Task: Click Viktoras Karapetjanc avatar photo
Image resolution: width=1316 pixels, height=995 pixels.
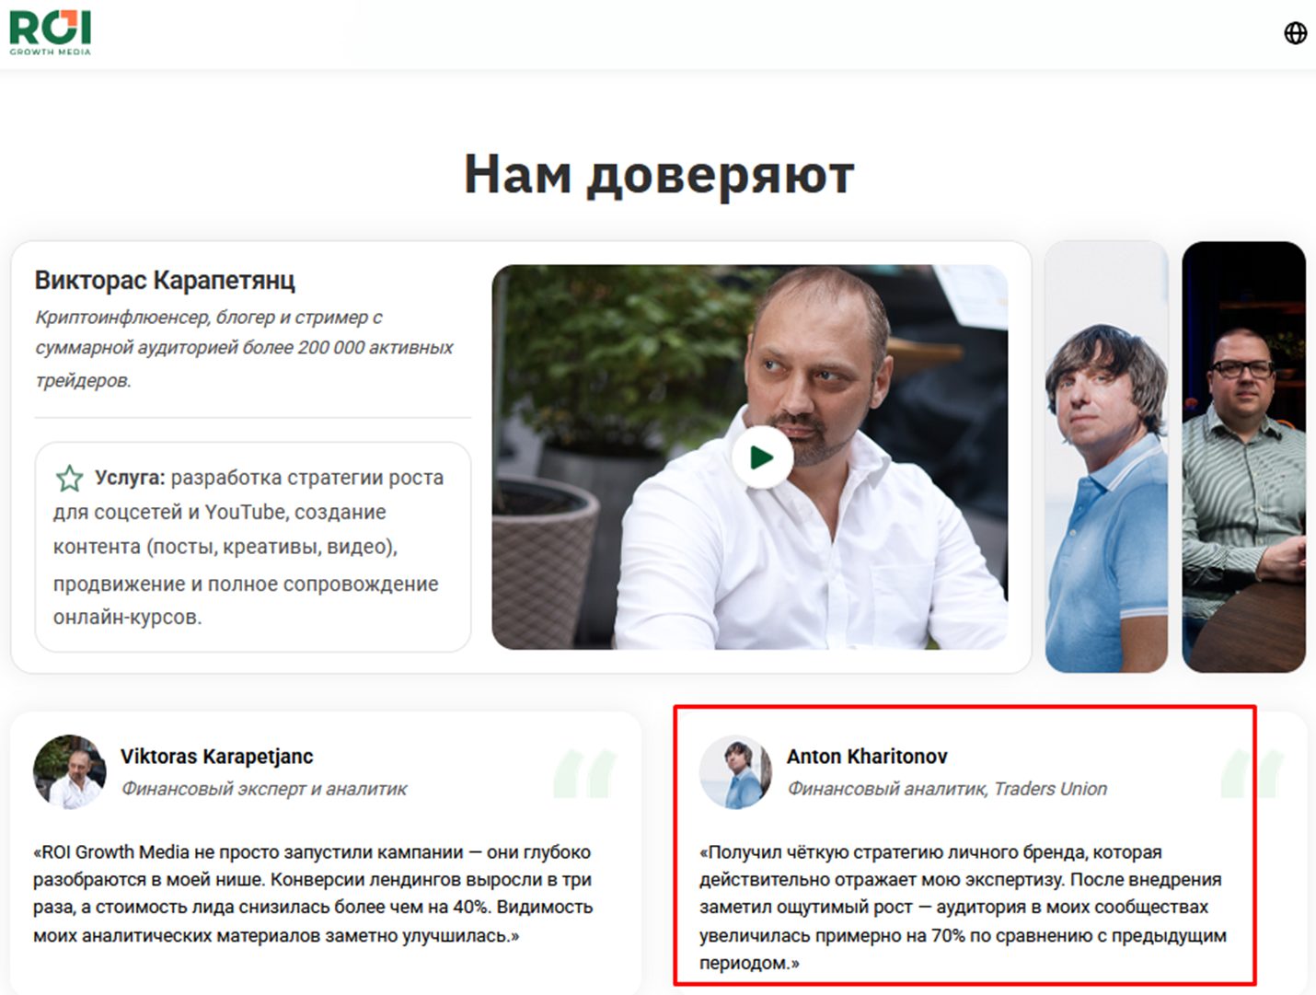Action: click(69, 771)
